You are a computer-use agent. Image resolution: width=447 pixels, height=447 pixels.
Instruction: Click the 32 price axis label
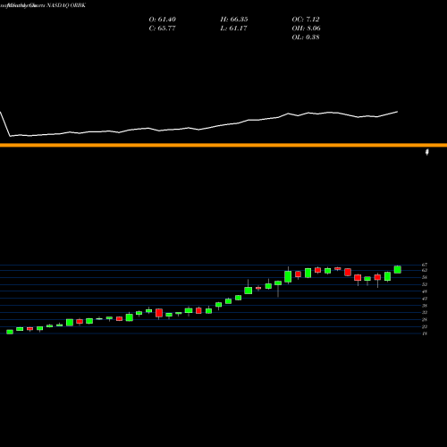[x=425, y=312]
